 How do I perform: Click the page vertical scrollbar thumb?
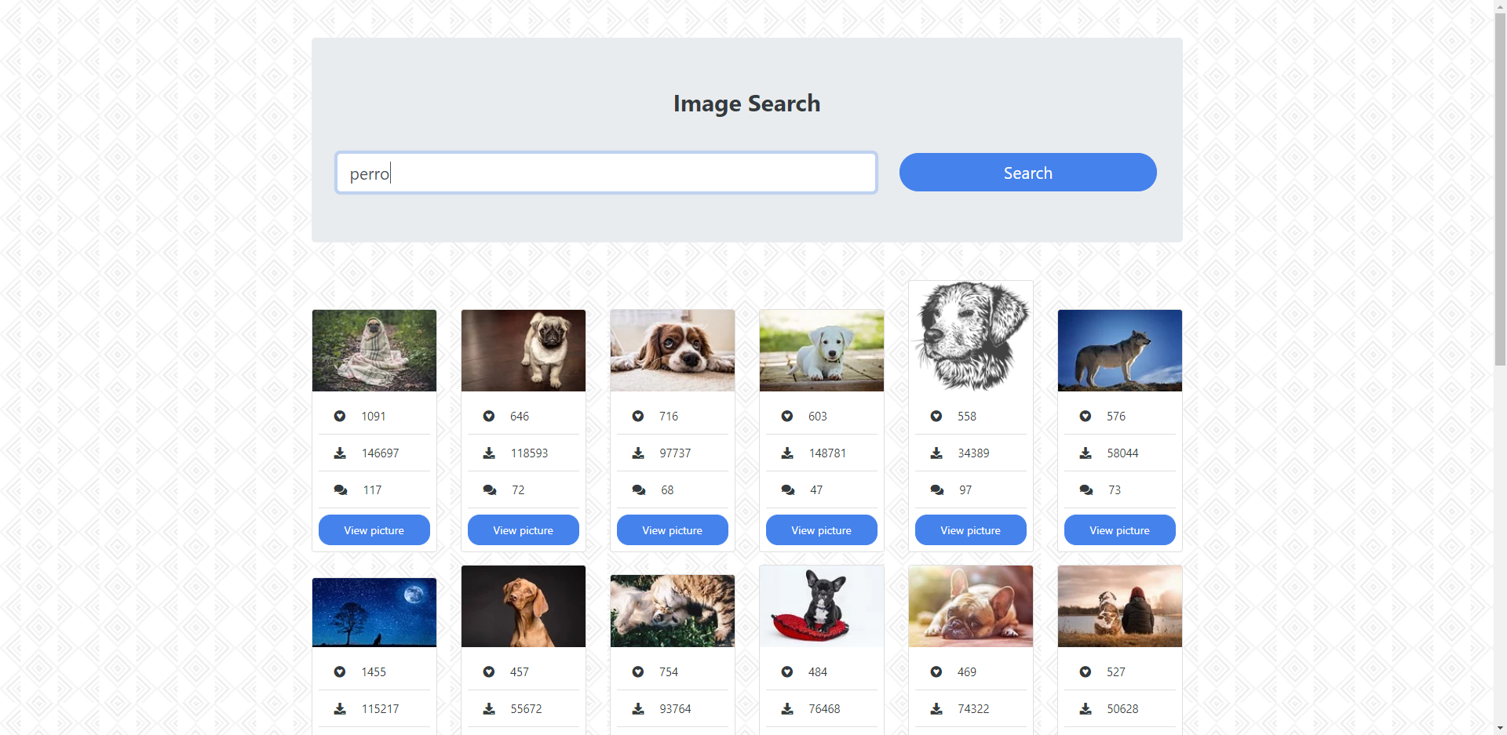point(1500,189)
